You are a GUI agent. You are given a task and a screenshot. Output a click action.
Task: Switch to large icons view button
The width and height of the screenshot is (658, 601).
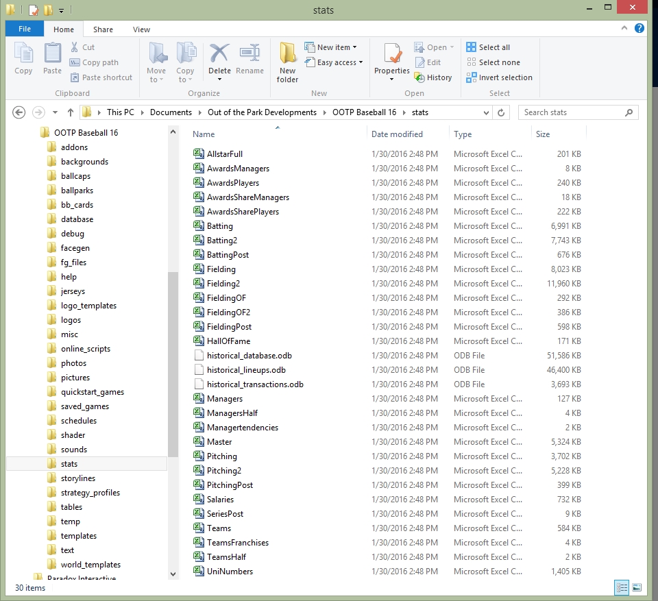click(637, 587)
